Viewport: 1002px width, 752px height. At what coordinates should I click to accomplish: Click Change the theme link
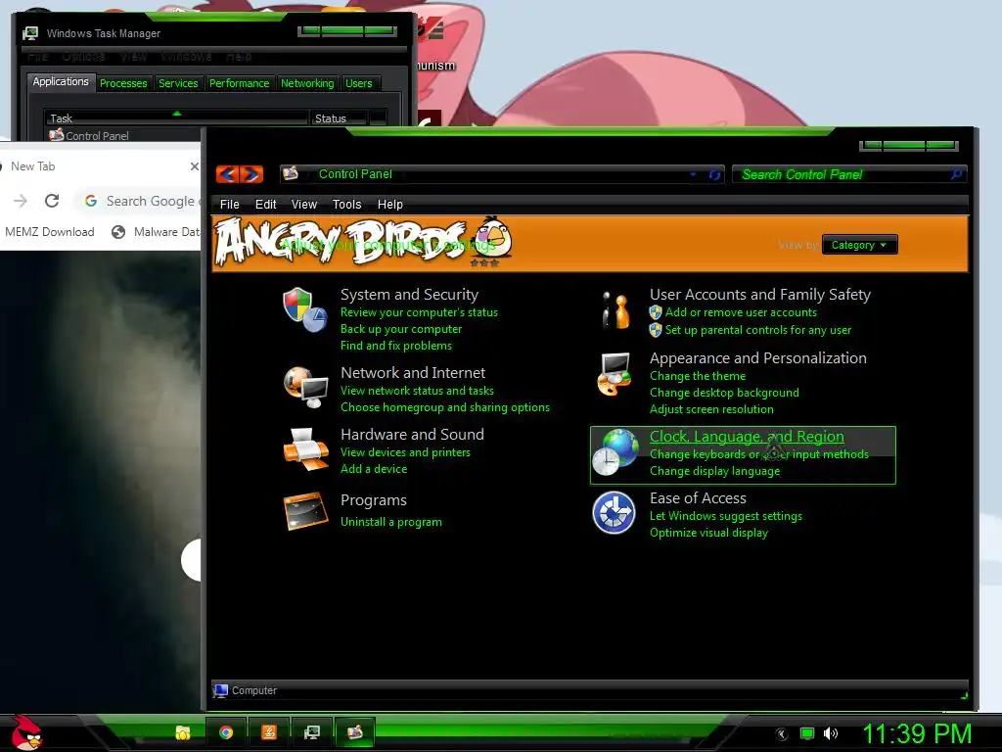697,376
